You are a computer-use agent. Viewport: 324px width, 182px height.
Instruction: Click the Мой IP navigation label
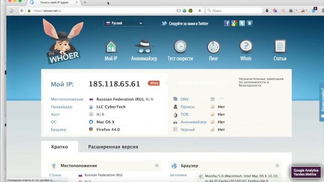point(111,59)
